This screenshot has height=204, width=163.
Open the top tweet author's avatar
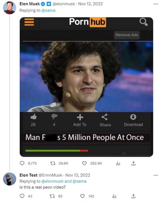(x=10, y=8)
